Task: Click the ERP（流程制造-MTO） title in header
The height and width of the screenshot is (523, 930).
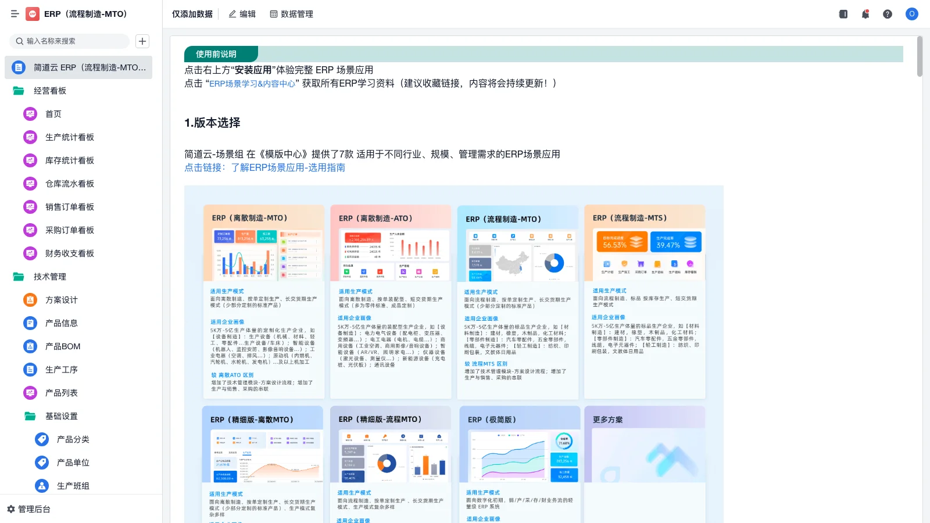Action: tap(85, 14)
